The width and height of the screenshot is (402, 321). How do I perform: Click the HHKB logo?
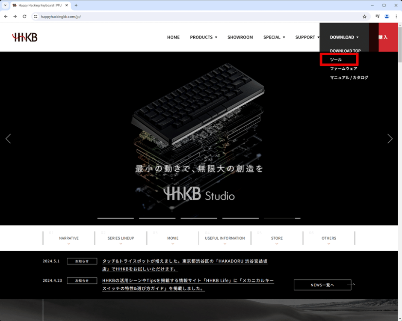pyautogui.click(x=24, y=37)
